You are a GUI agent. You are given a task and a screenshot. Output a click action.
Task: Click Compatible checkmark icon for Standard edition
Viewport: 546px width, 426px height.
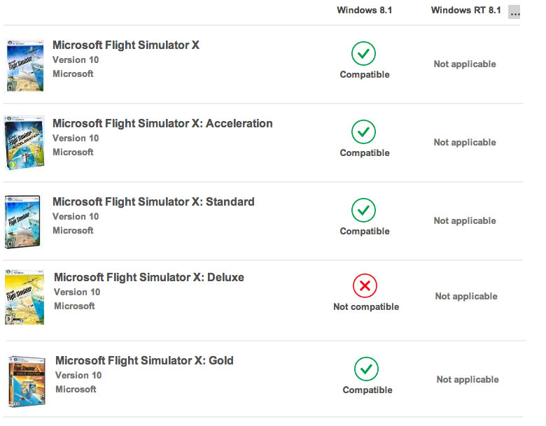tap(363, 211)
